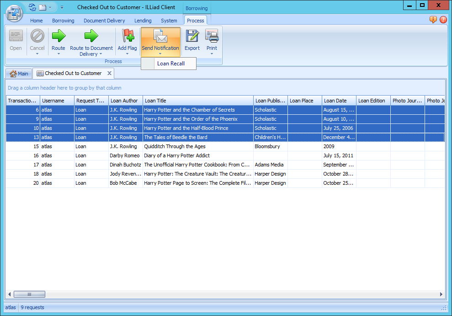The image size is (452, 316).
Task: Expand the Print dropdown arrow
Action: [x=212, y=54]
